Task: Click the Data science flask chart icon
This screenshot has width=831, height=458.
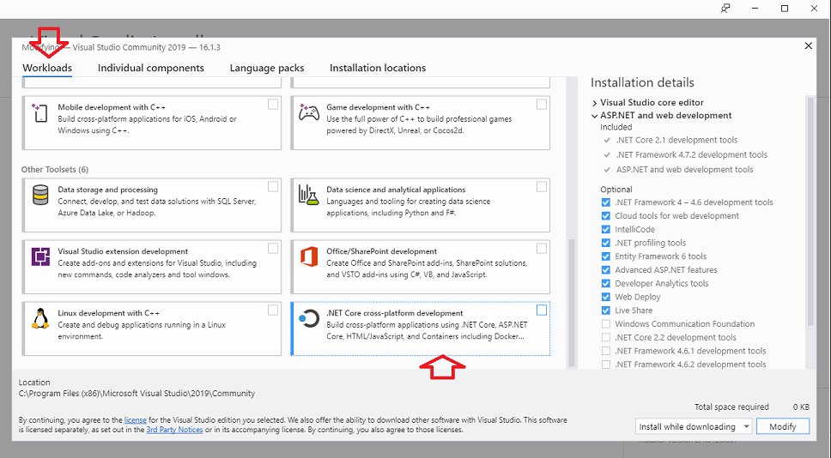Action: (x=308, y=196)
